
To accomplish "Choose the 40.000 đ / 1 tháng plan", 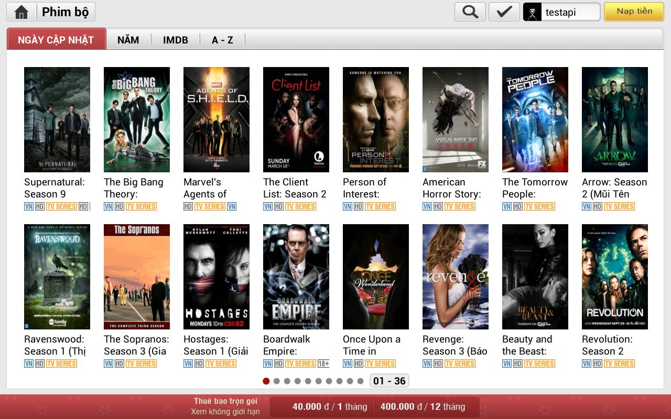I will (330, 406).
